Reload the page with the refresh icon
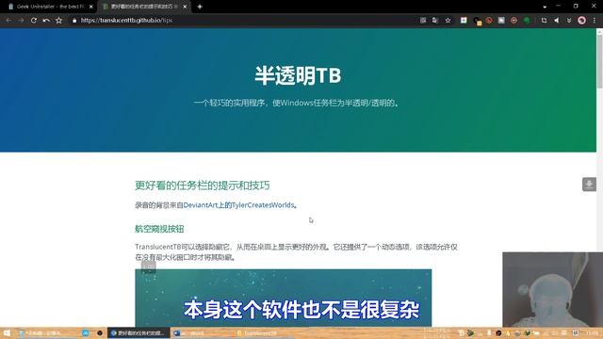The image size is (603, 339). (x=34, y=21)
